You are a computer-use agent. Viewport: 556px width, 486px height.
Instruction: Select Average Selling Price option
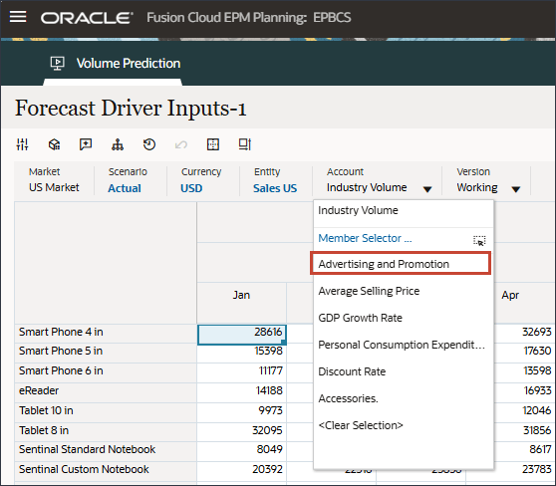pyautogui.click(x=404, y=291)
